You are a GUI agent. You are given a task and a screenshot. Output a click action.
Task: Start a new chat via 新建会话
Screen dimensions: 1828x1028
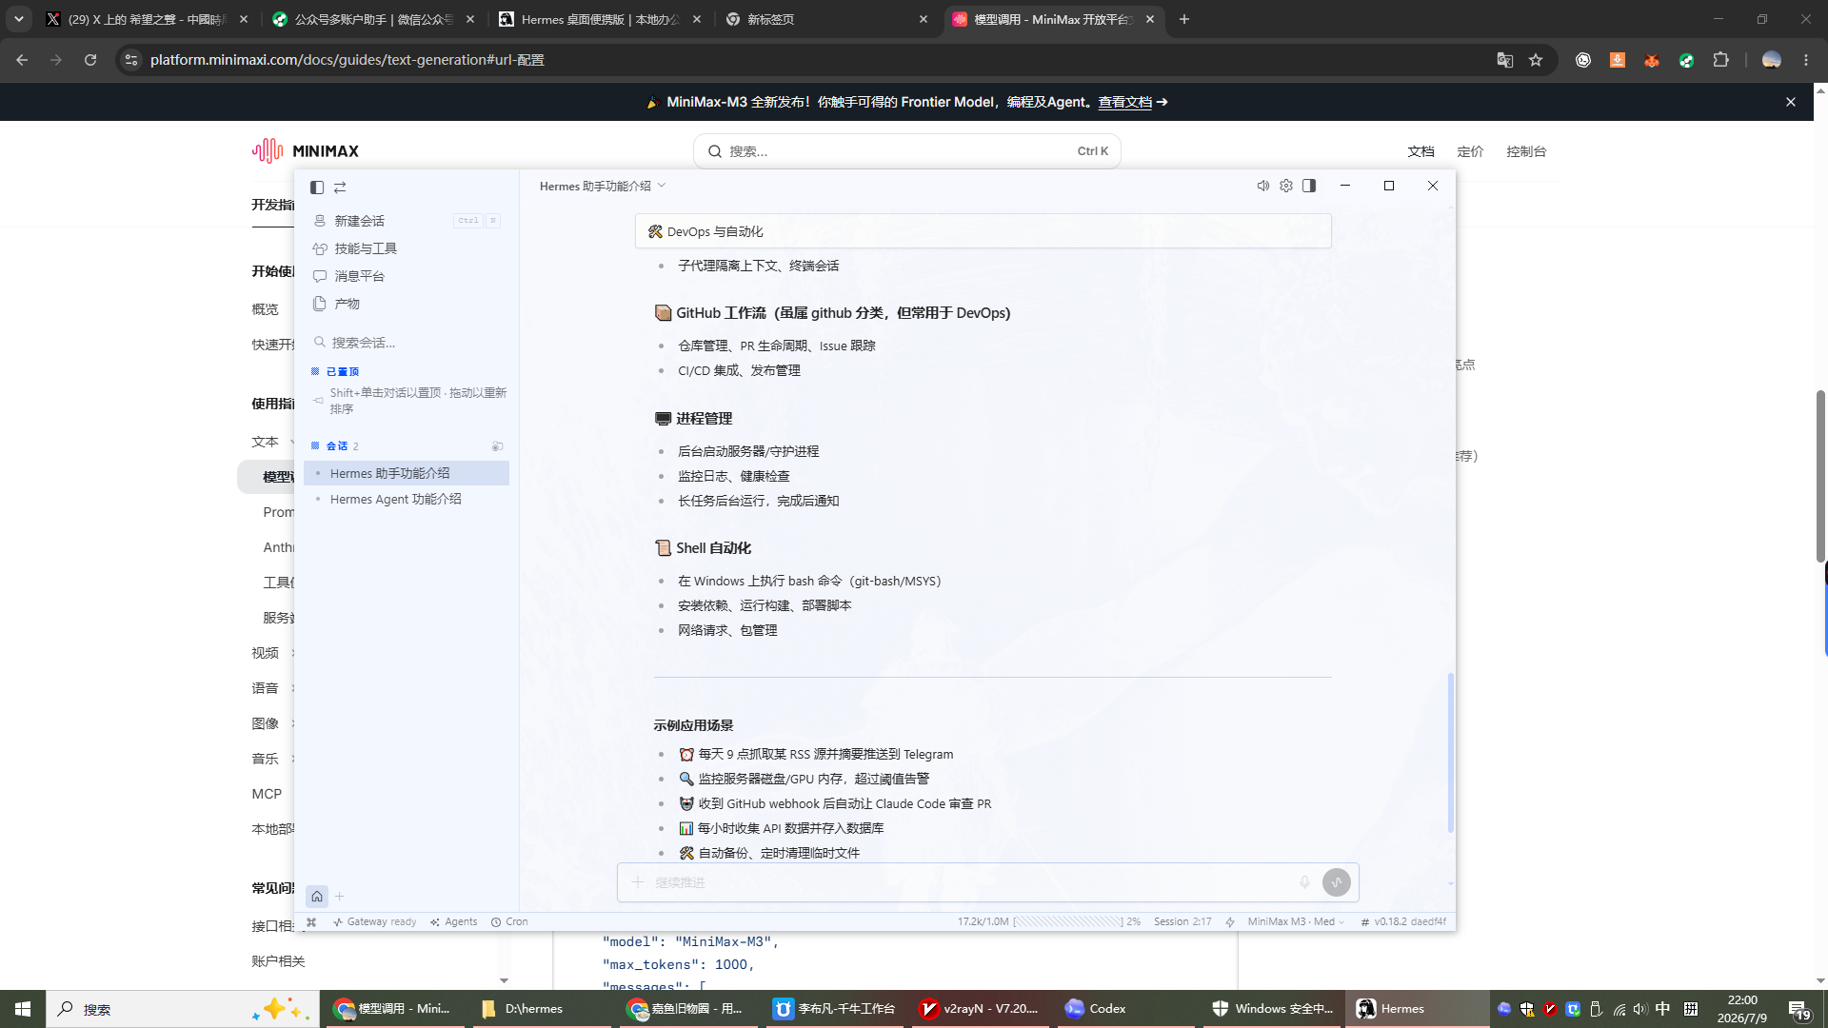[x=407, y=221]
